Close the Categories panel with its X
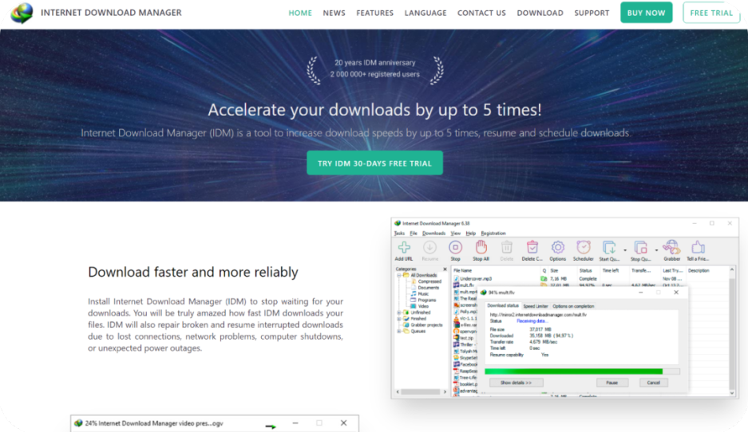This screenshot has height=432, width=748. [x=445, y=269]
